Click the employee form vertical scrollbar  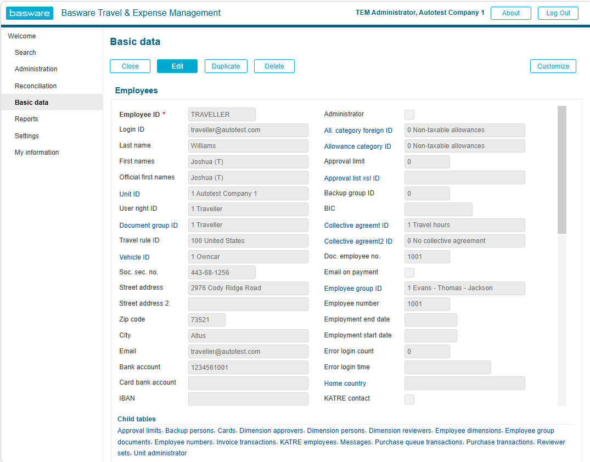(562, 170)
